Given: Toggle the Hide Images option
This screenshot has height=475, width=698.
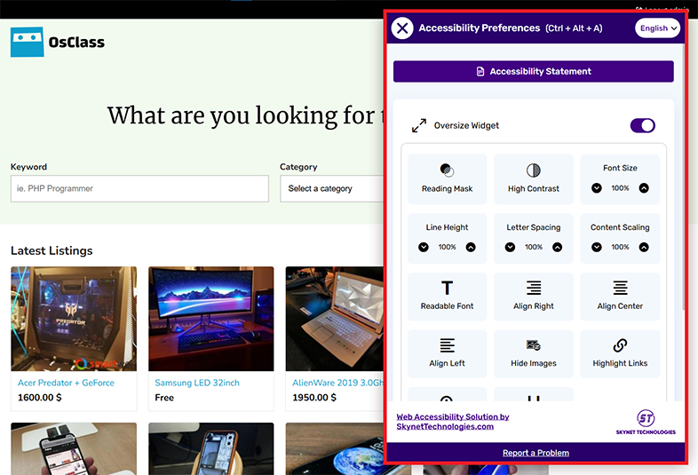Looking at the screenshot, I should 534,354.
